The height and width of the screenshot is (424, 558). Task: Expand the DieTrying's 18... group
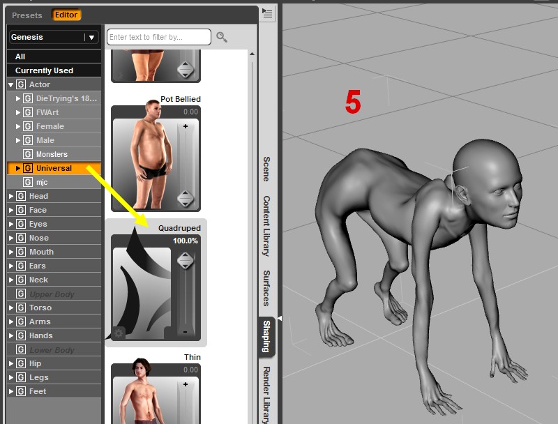point(18,98)
